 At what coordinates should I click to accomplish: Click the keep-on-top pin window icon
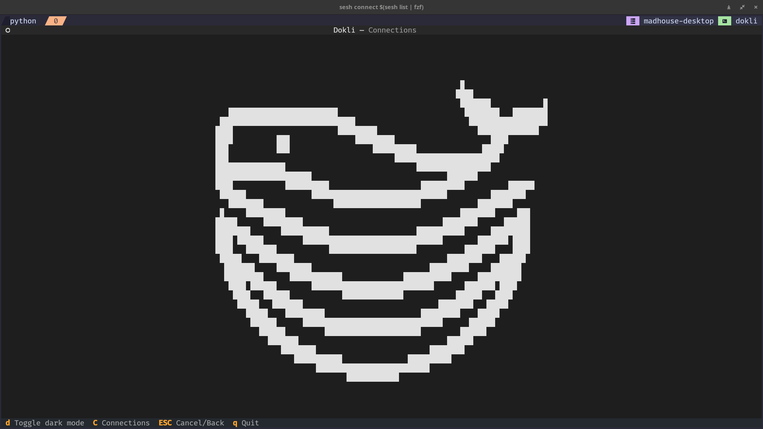(729, 7)
